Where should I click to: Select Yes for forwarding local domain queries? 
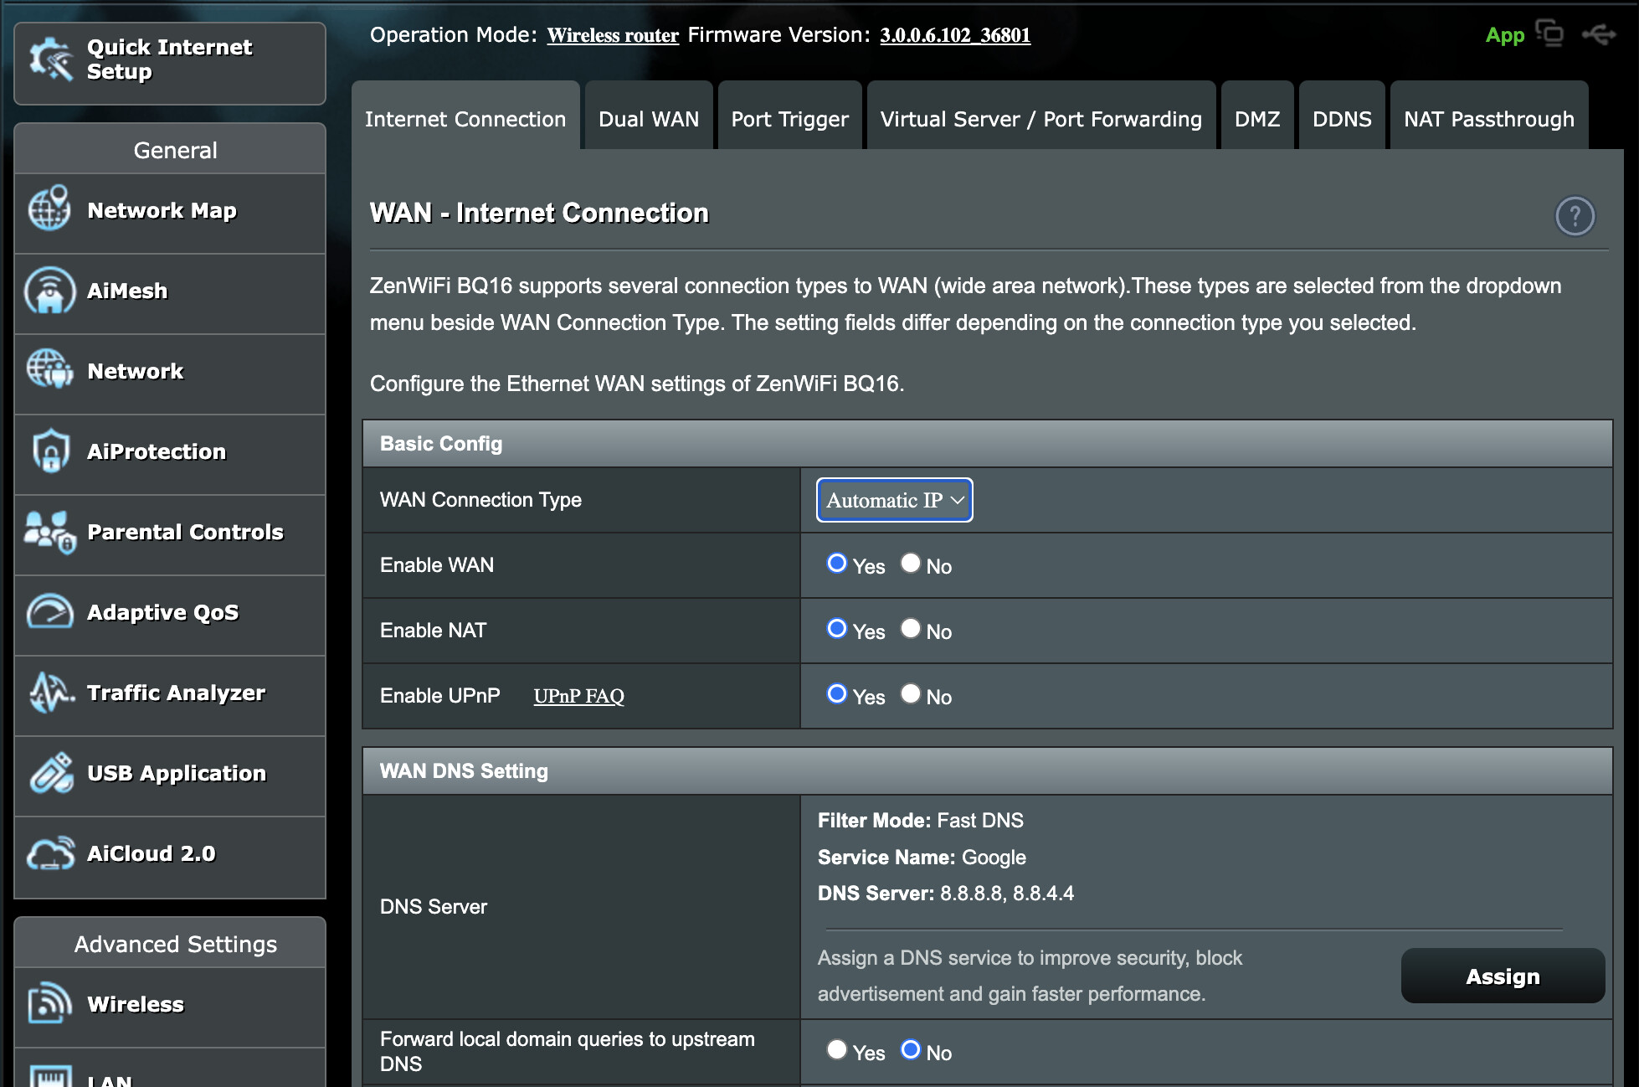click(x=836, y=1049)
